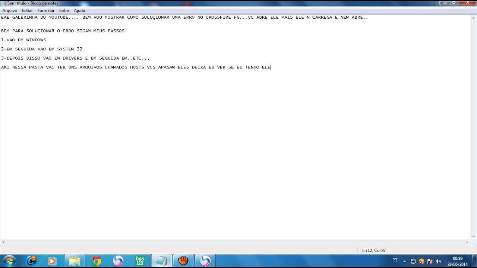477x268 pixels.
Task: Click on the line '1-VAO EM WINDOWS'
Action: tap(23, 40)
